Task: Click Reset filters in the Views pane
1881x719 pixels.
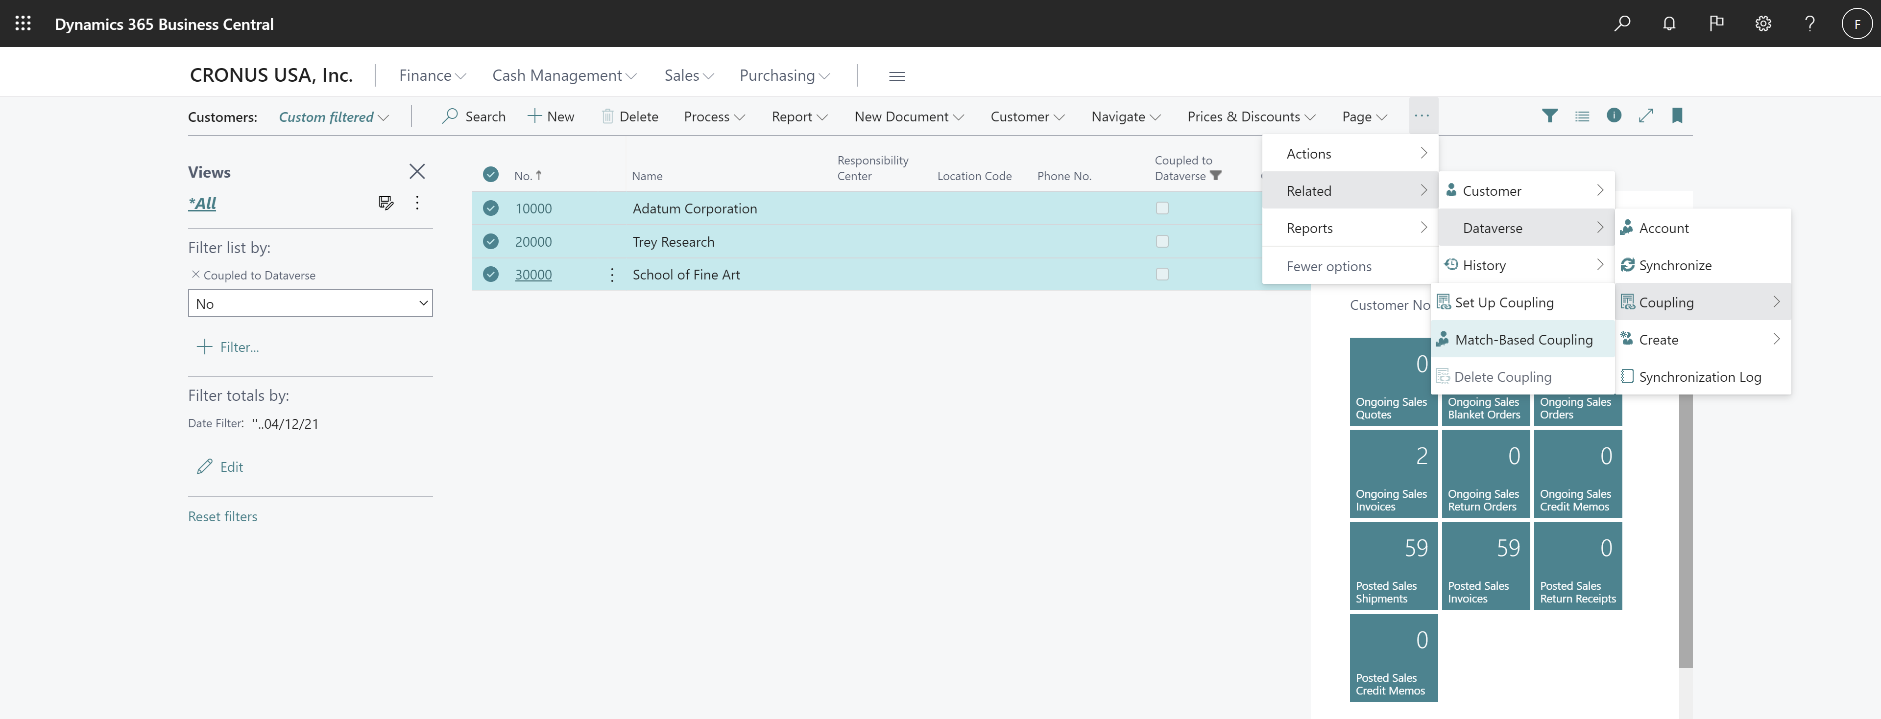Action: click(x=223, y=515)
